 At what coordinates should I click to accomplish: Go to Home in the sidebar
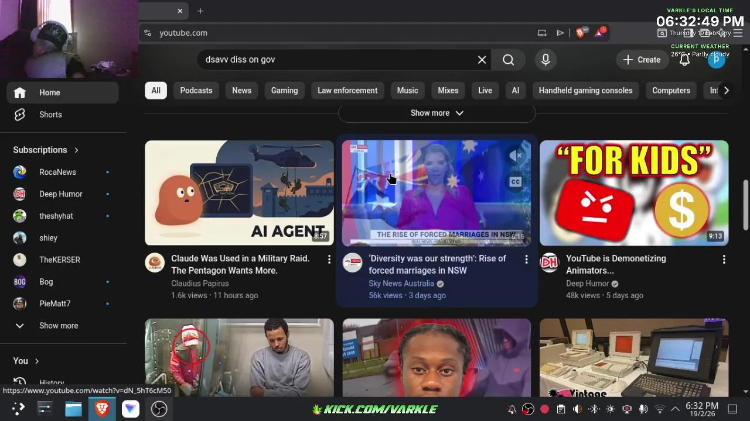(x=63, y=92)
